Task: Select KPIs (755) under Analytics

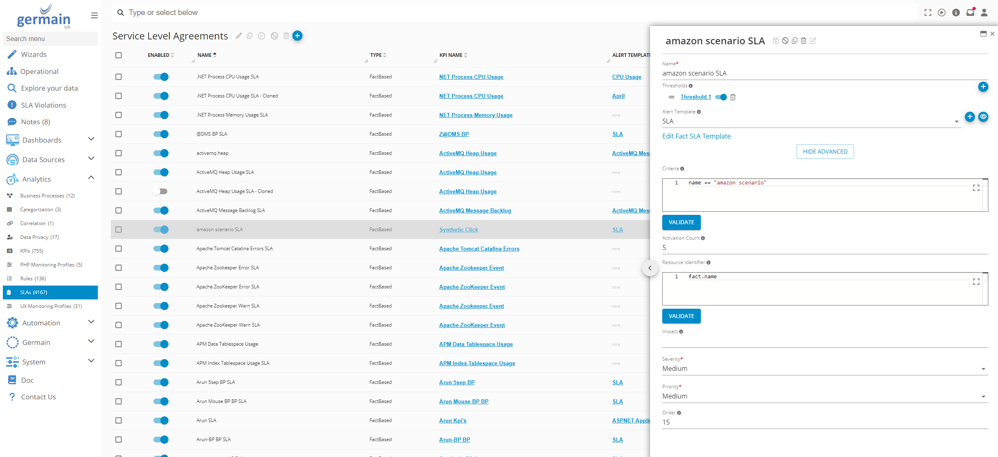Action: 32,251
